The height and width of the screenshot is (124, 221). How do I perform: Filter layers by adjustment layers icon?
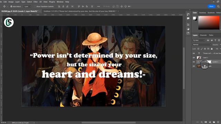click(212, 40)
